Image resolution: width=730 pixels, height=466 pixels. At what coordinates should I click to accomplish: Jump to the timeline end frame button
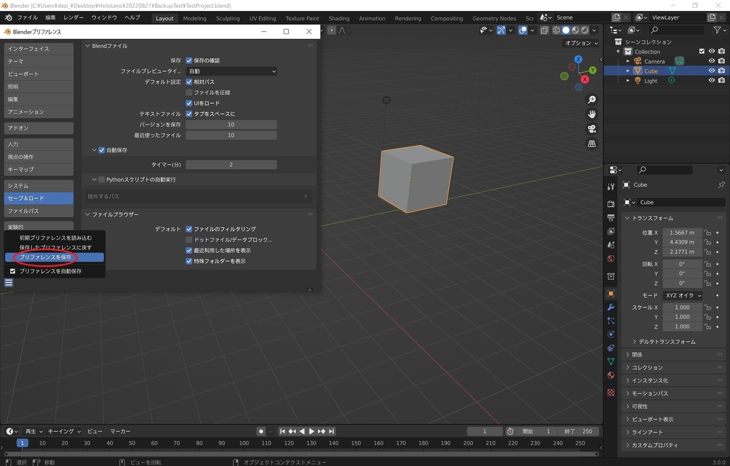pyautogui.click(x=332, y=431)
